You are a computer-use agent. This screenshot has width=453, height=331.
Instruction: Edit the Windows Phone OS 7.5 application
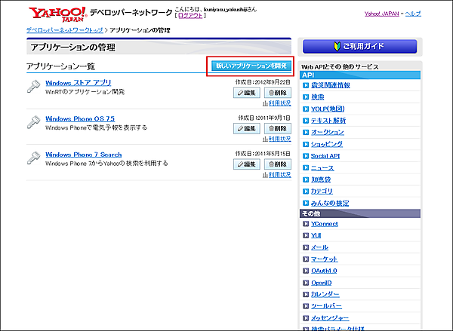pyautogui.click(x=247, y=128)
